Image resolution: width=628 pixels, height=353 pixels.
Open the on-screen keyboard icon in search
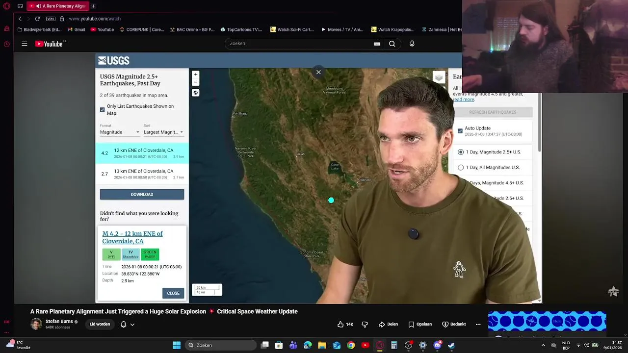[x=377, y=44]
